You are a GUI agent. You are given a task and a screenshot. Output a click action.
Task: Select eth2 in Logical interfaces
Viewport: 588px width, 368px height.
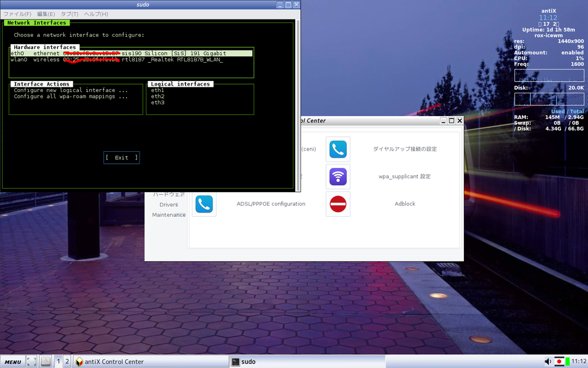tap(157, 97)
